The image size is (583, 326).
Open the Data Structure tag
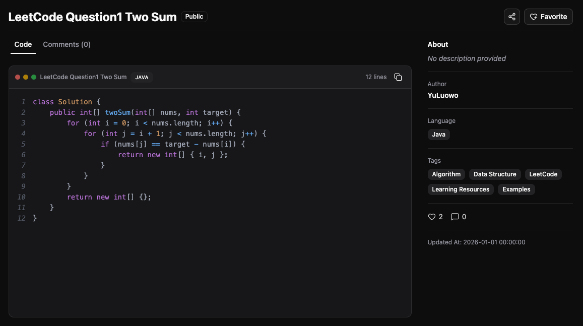pos(494,174)
